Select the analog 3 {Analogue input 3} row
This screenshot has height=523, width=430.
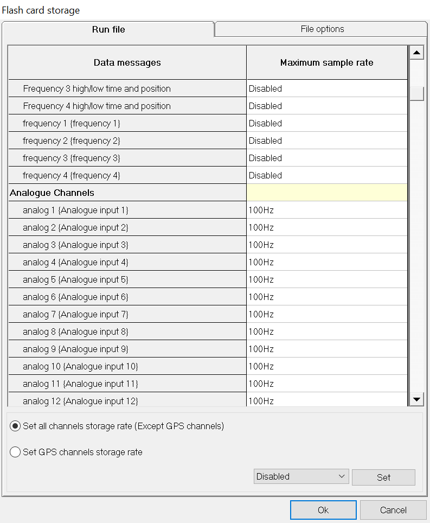coord(127,245)
